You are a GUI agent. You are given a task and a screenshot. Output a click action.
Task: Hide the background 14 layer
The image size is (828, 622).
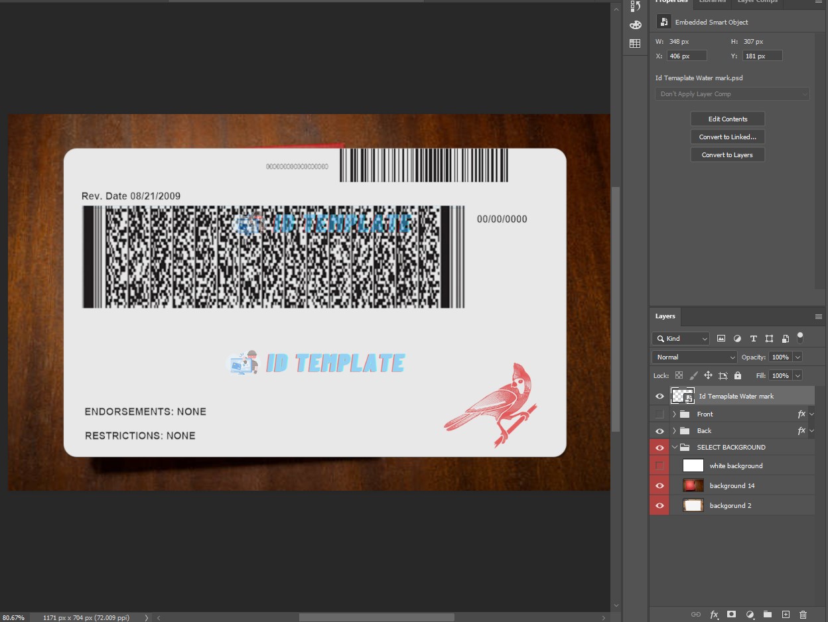click(659, 485)
